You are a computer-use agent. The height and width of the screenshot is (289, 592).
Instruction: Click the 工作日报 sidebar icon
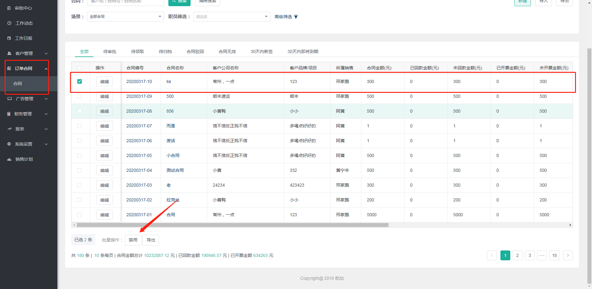click(x=9, y=38)
